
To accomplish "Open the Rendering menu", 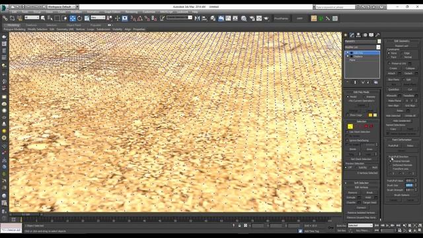I will (x=132, y=12).
